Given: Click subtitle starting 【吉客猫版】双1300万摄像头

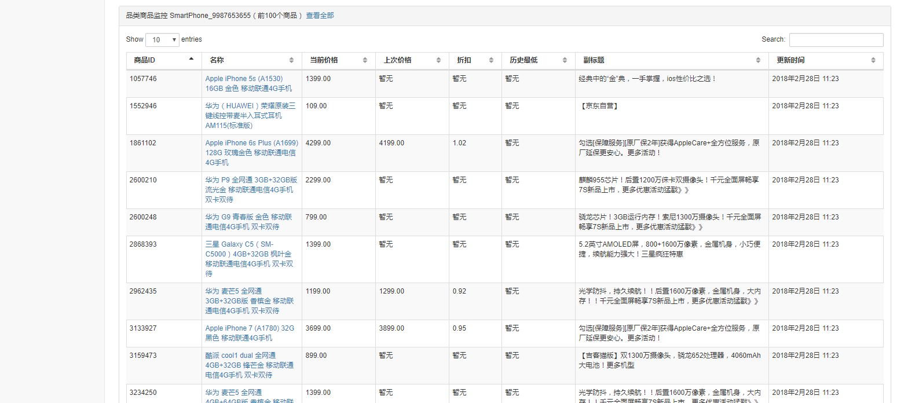Looking at the screenshot, I should pos(671,360).
